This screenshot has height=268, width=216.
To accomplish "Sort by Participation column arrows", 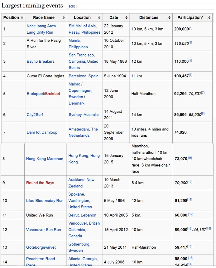I will click(209, 17).
